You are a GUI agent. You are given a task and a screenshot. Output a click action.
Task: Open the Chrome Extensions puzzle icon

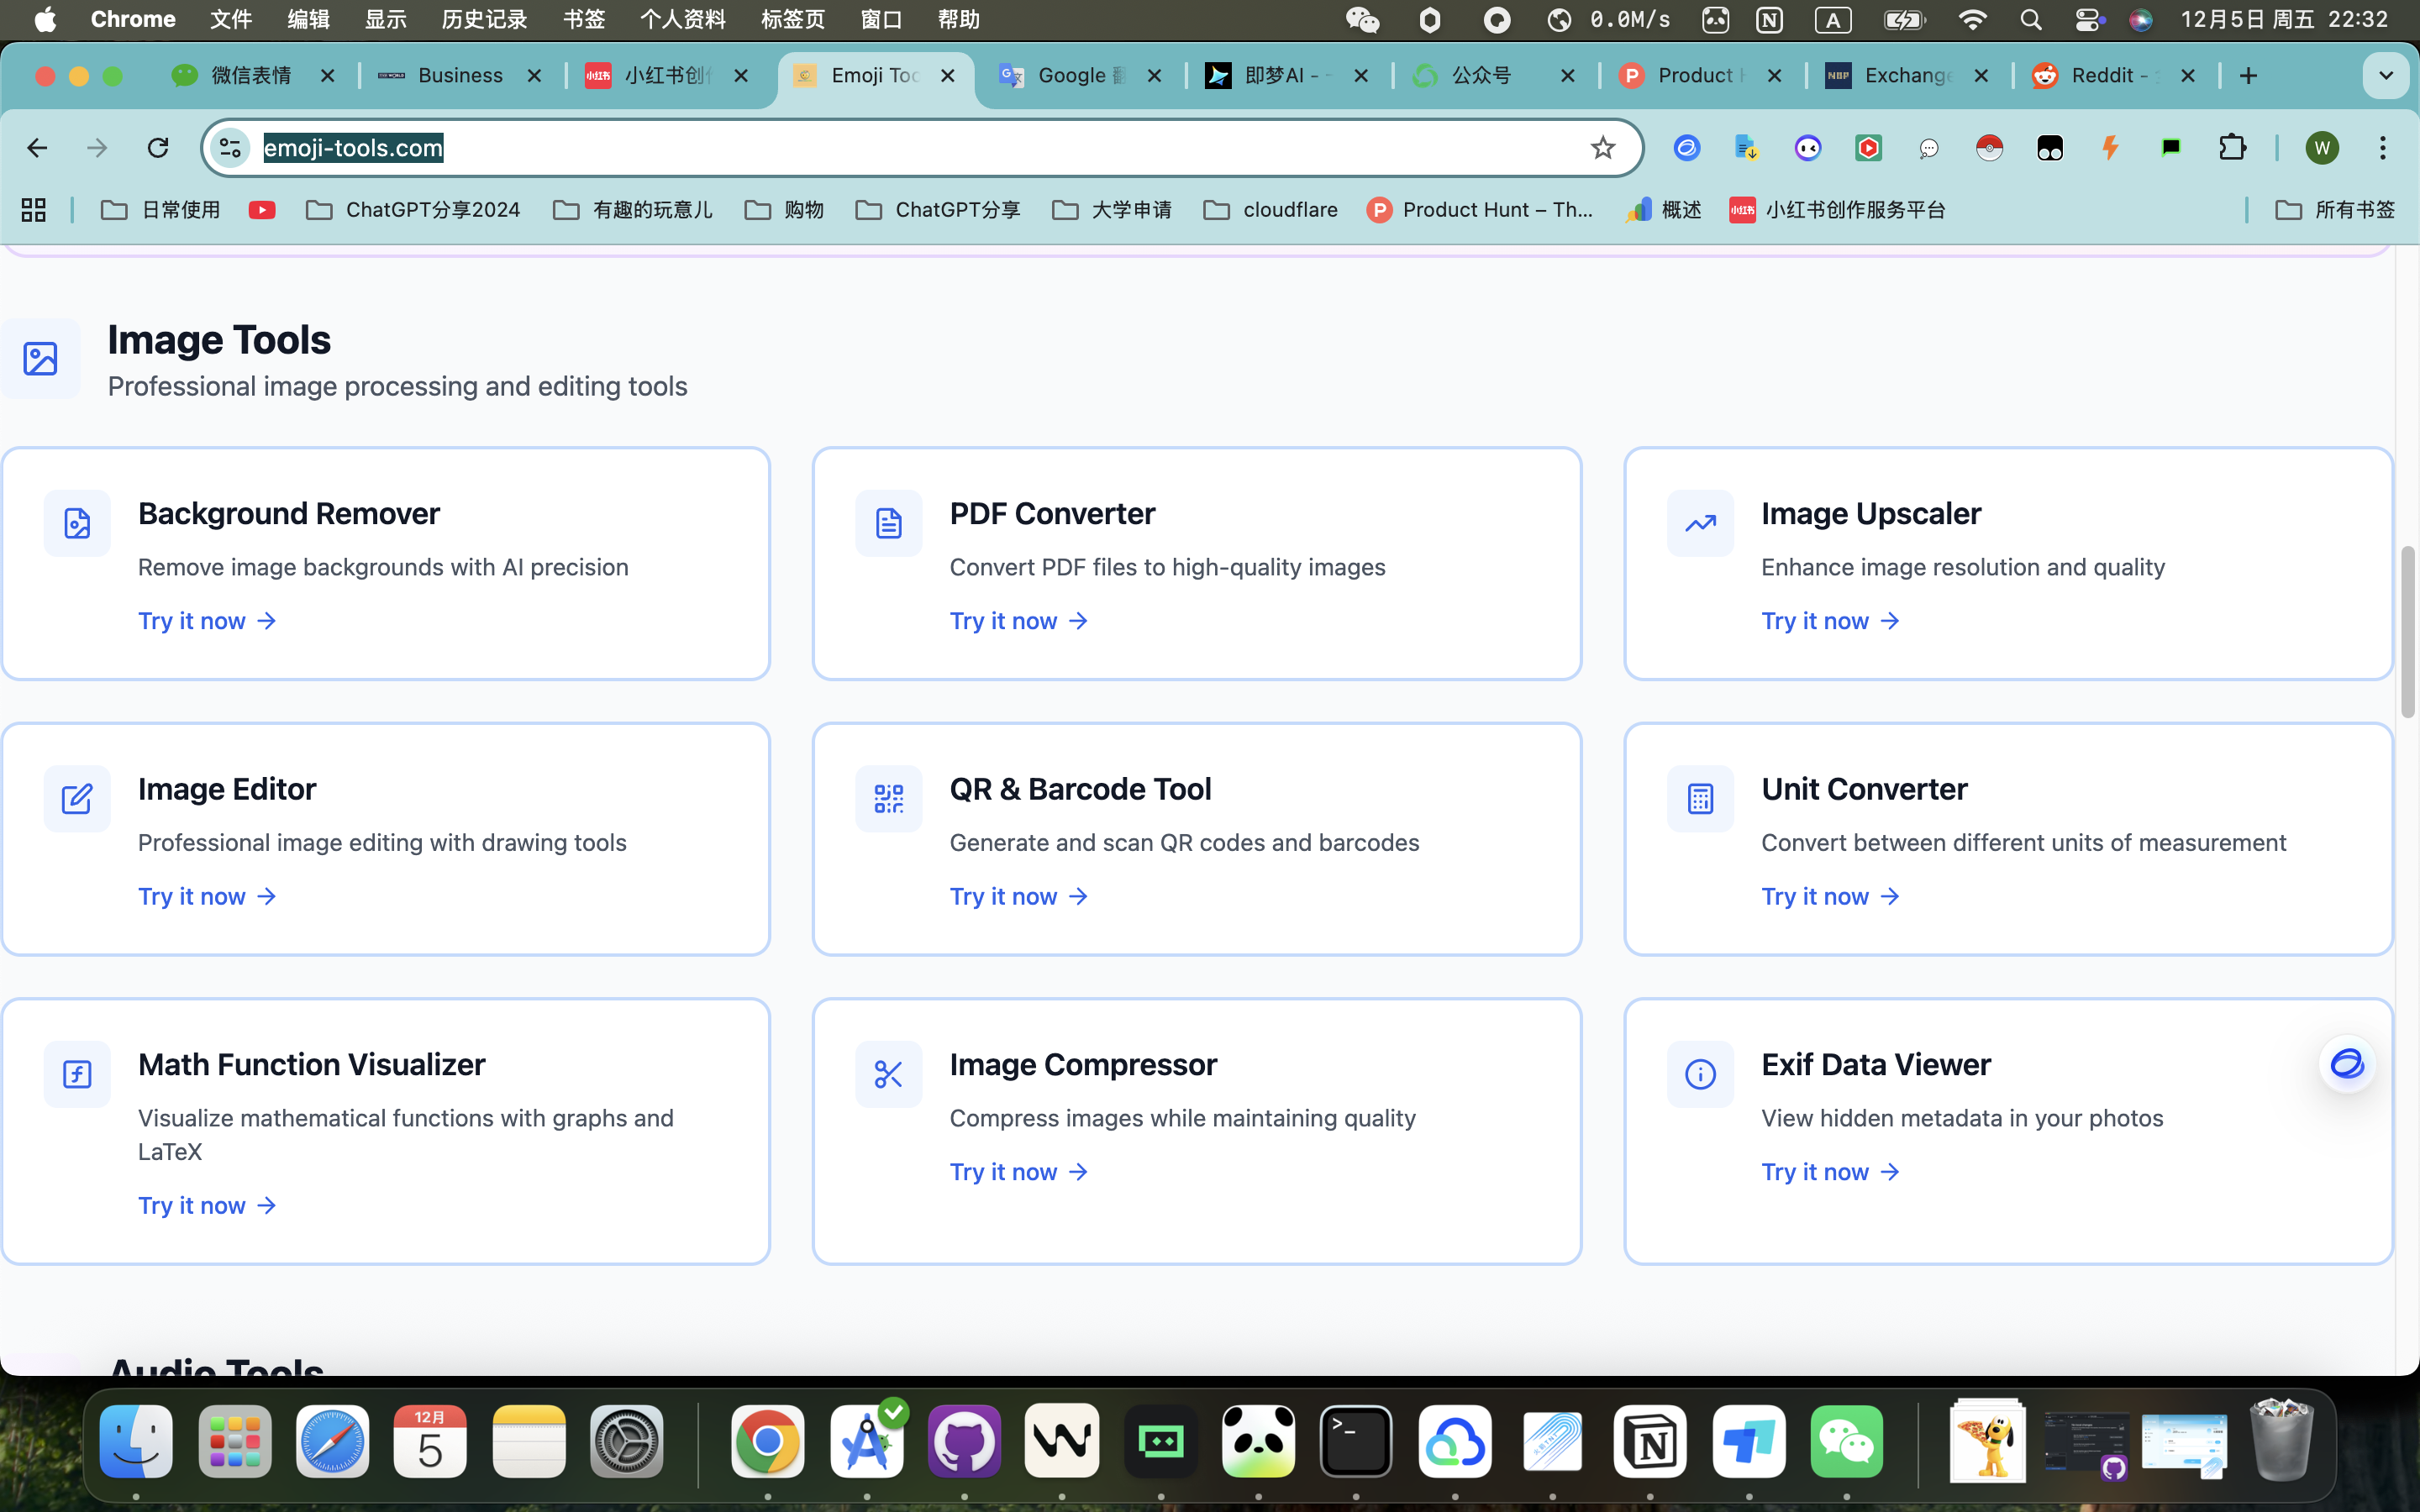[x=2232, y=148]
